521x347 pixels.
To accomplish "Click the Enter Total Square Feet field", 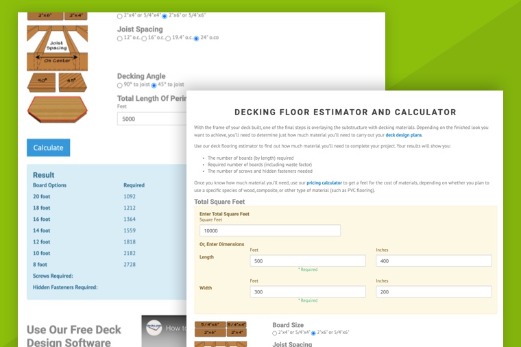I will (x=270, y=230).
